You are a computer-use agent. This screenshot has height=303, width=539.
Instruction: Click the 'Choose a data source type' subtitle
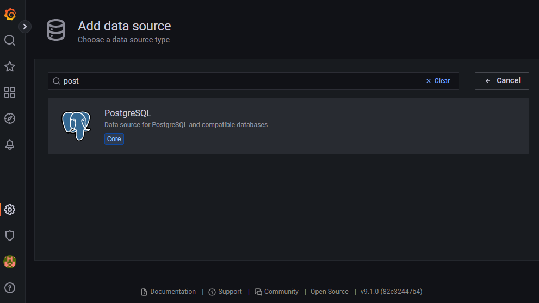coord(124,40)
